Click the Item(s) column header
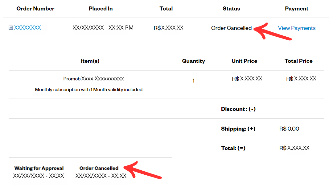Image resolution: width=333 pixels, height=191 pixels. click(x=90, y=61)
